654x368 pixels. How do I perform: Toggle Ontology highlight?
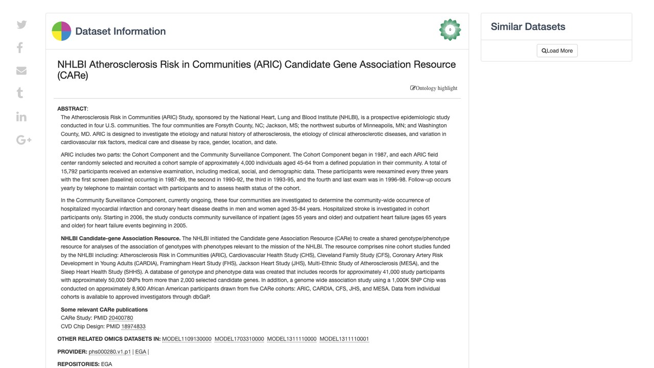point(434,88)
